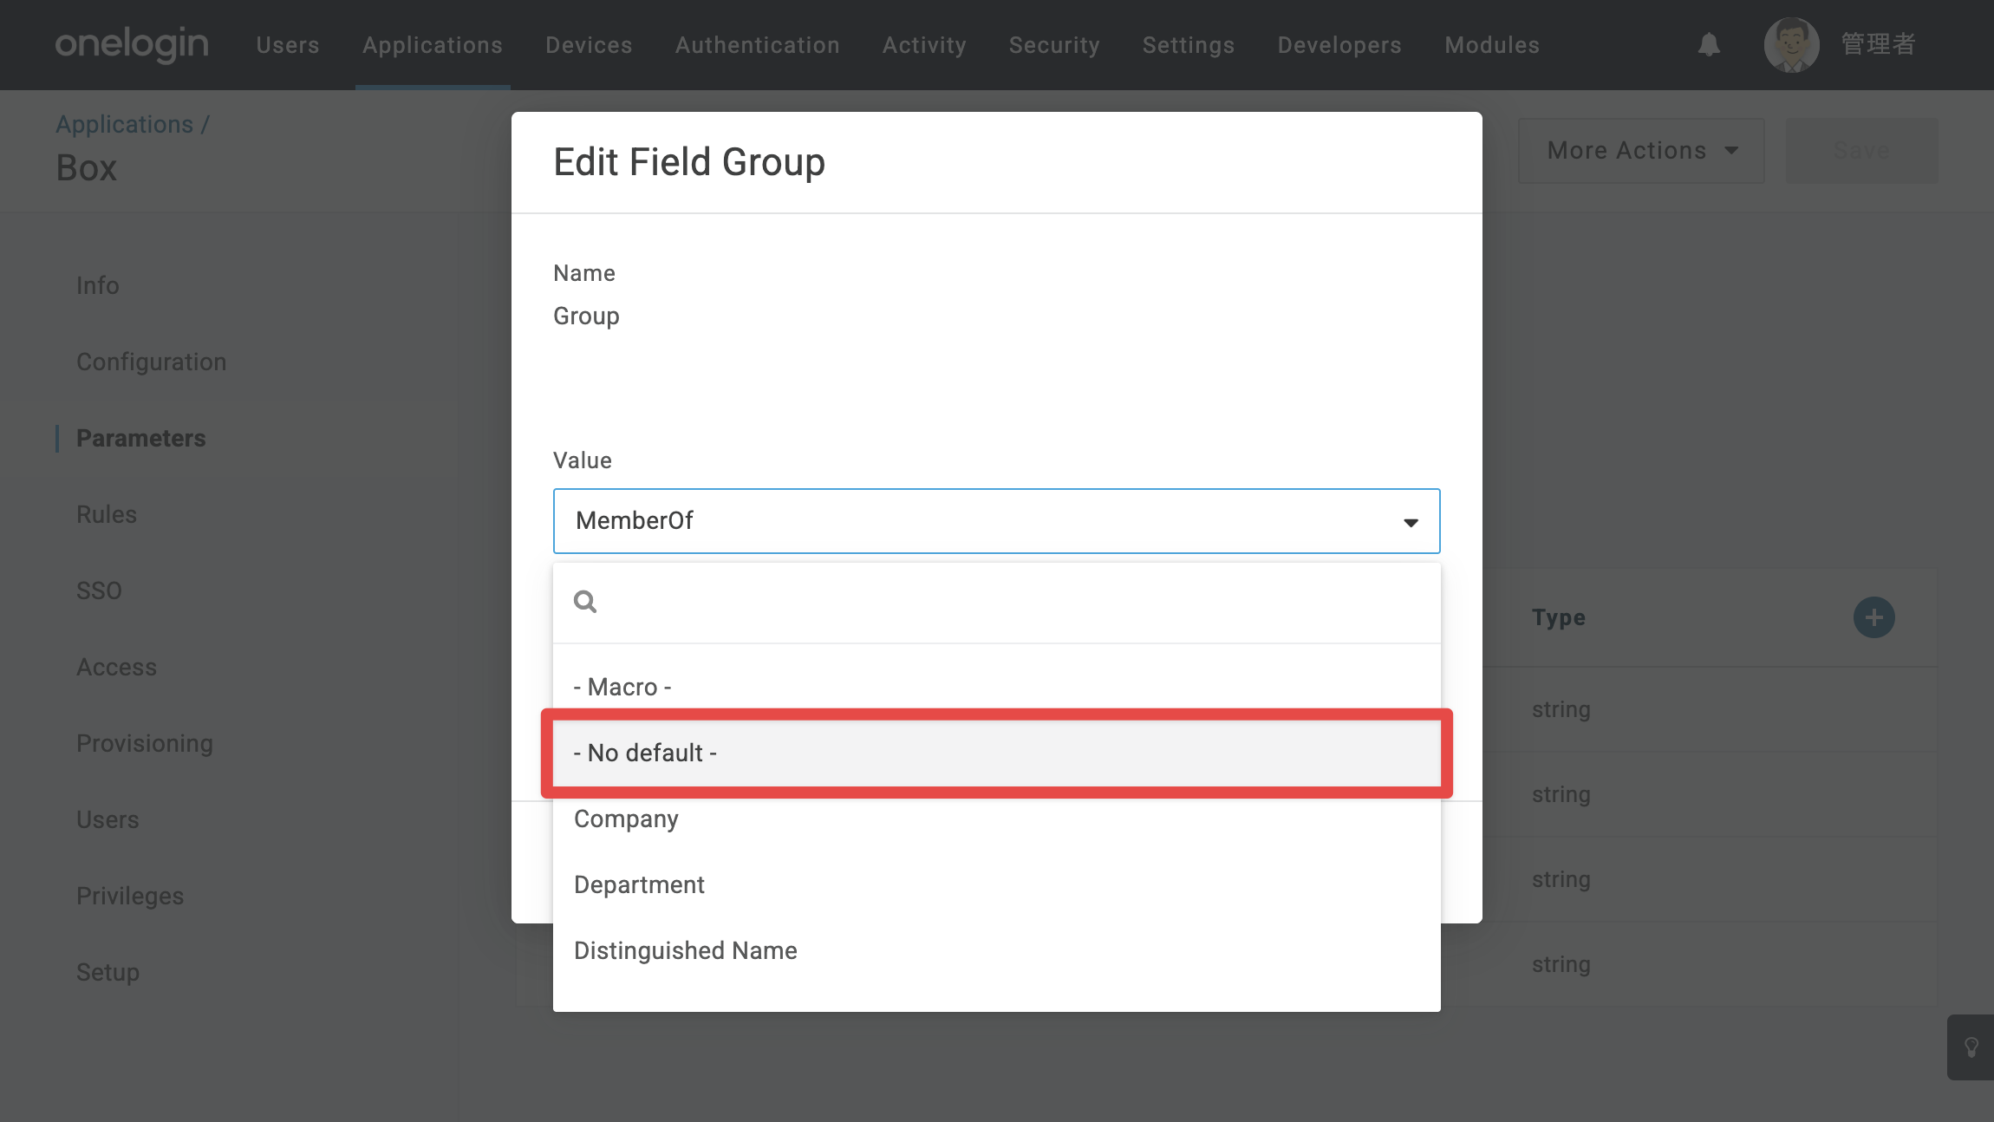This screenshot has height=1122, width=1994.
Task: Click the blue plus add parameter icon
Action: [1873, 617]
